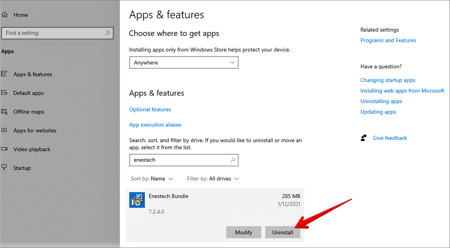Click the Apps for websites sidebar icon
This screenshot has height=248, width=450.
(x=4, y=130)
